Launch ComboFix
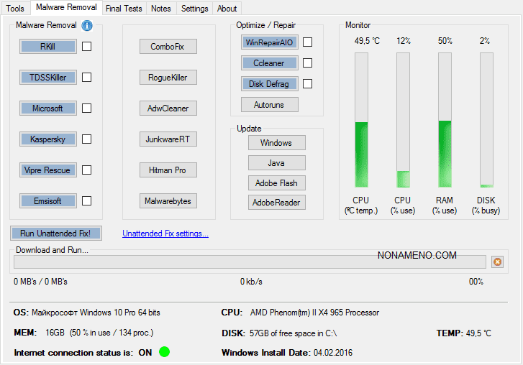The image size is (523, 365). 168,47
